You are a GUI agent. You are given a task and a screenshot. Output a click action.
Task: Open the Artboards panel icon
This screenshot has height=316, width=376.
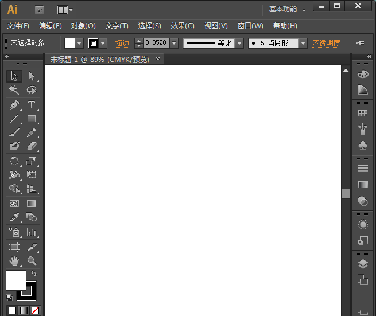click(x=363, y=280)
